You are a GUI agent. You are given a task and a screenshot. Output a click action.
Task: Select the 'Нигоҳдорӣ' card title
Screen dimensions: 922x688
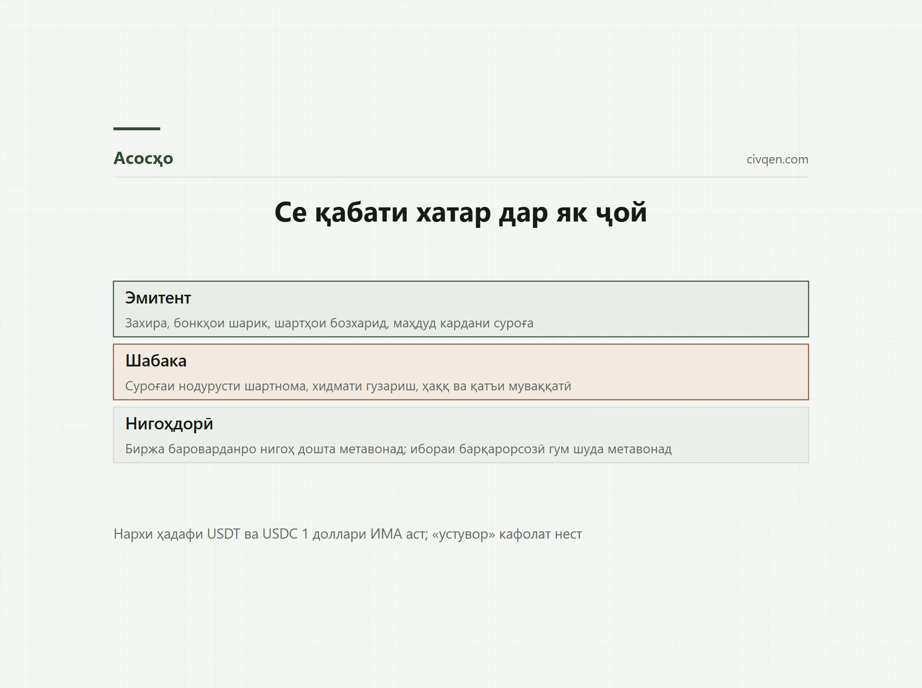(x=169, y=424)
